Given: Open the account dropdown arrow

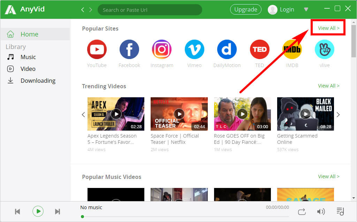Looking at the screenshot, I should [306, 9].
